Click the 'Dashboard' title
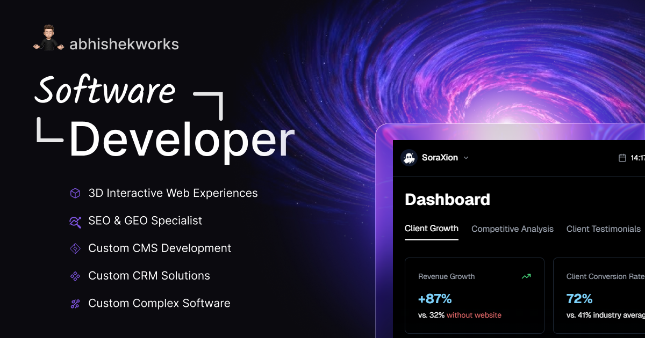The image size is (645, 338). point(447,200)
